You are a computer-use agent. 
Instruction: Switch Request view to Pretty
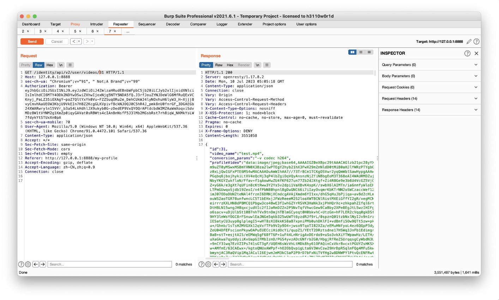pyautogui.click(x=26, y=65)
